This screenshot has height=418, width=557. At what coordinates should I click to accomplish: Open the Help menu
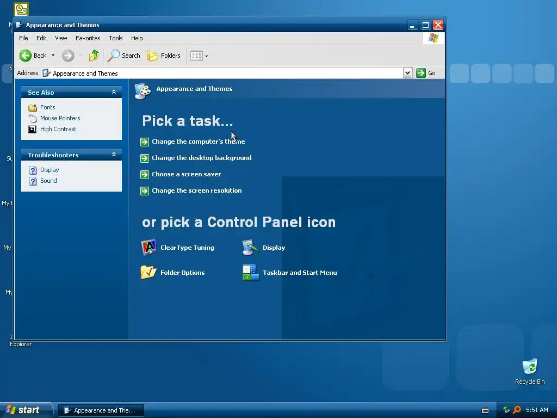[137, 38]
